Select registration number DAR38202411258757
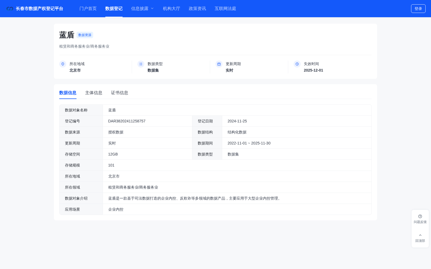Screen dimensions: 431x269 [127, 121]
